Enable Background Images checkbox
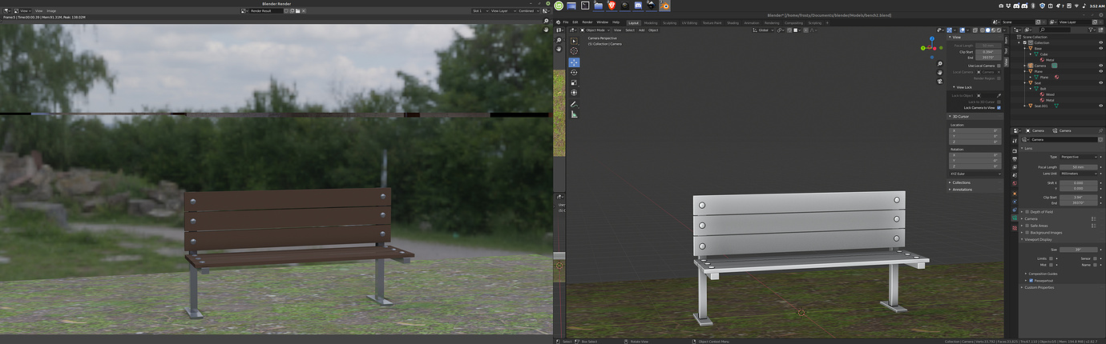1106x344 pixels. click(x=1027, y=232)
